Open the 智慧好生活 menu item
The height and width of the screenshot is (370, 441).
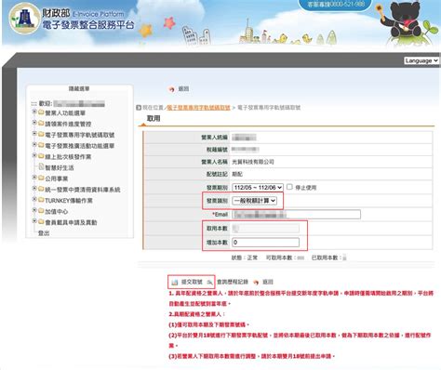[60, 167]
